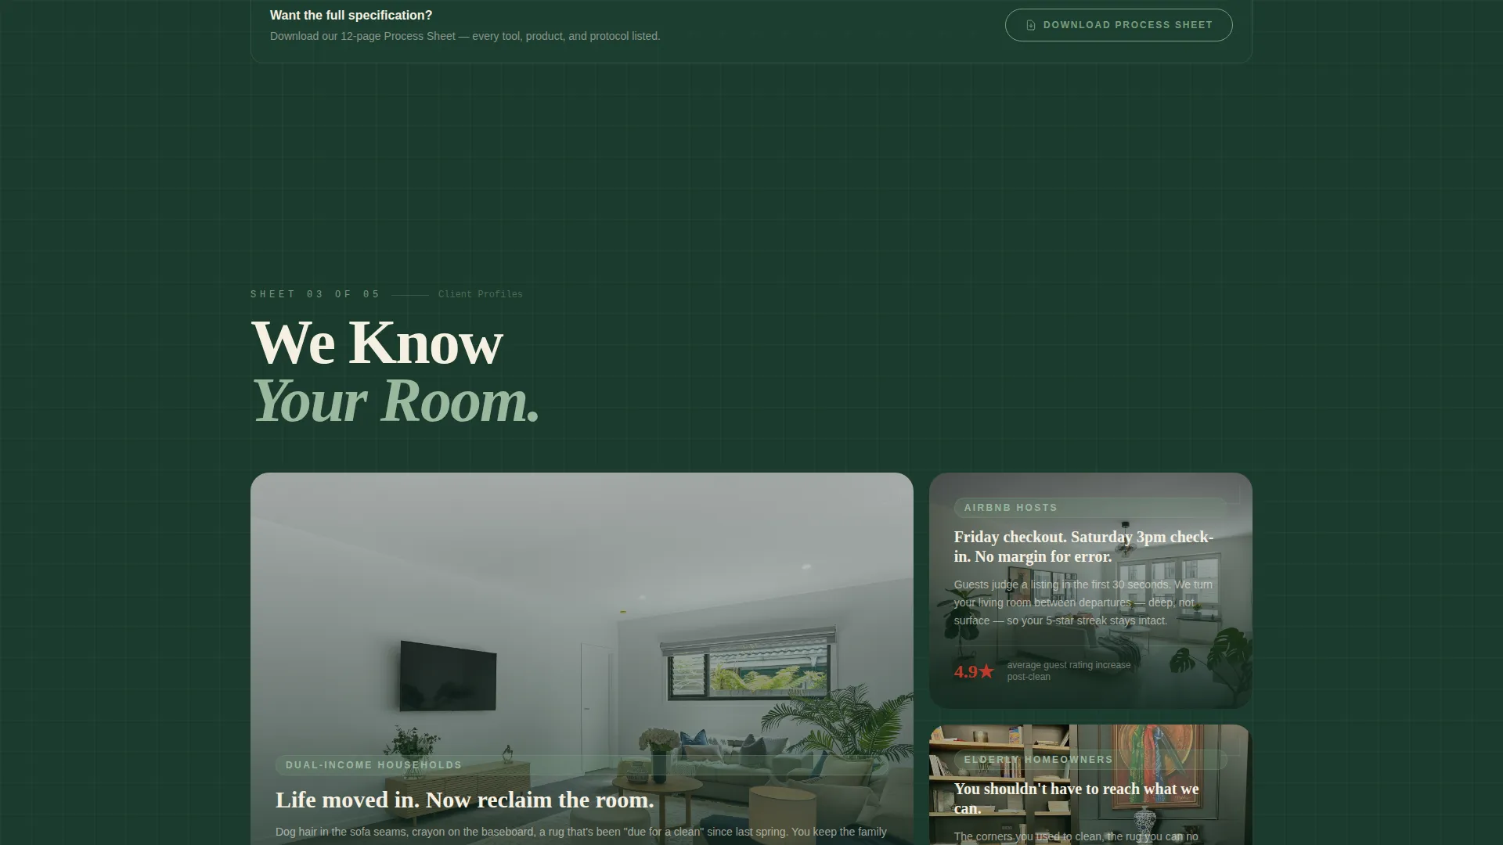Click the 'Guests judge a listing' paragraph
Viewport: 1503px width, 845px height.
tap(1083, 602)
